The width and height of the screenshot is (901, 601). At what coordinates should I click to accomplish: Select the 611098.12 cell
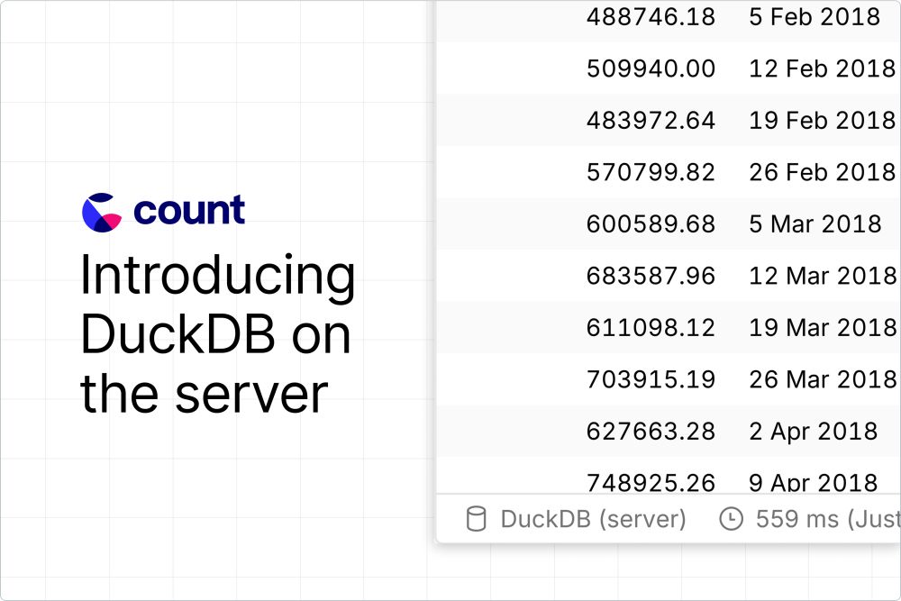(651, 327)
